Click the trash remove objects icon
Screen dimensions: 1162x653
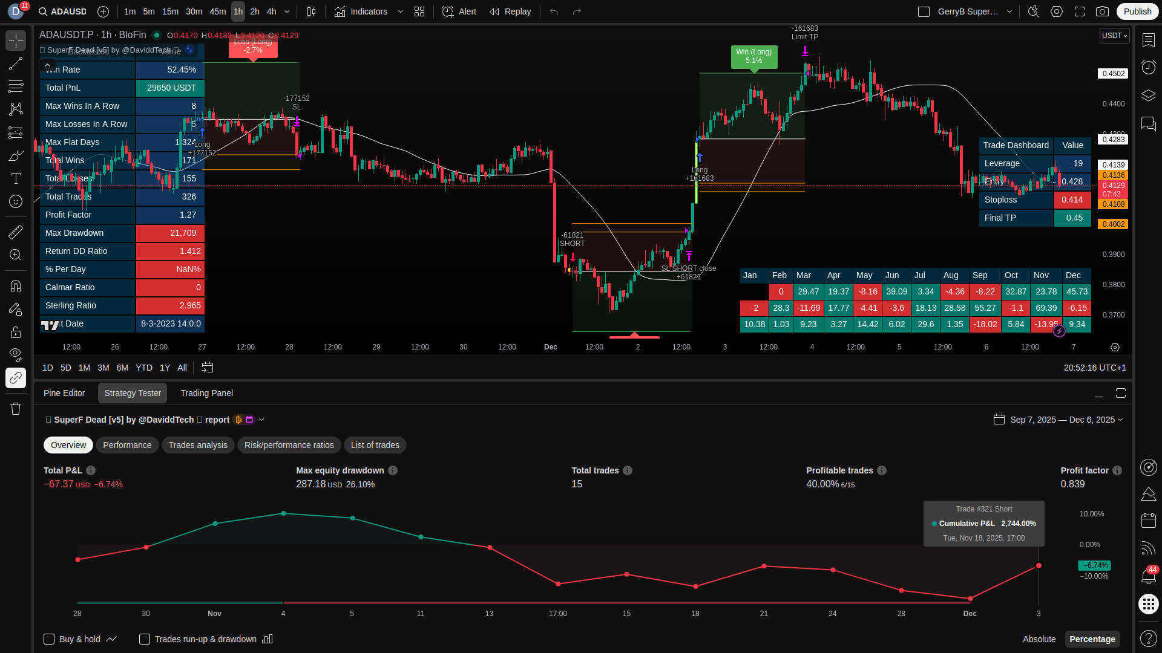(x=16, y=409)
